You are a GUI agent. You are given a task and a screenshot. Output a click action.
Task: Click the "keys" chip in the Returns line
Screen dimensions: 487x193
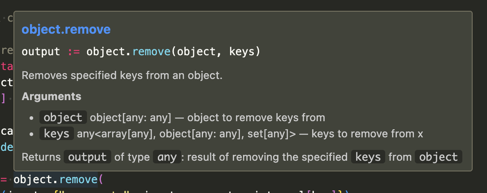point(368,157)
